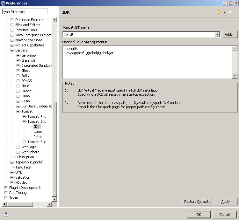Select the JDK tree item
The image size is (239, 220).
coord(36,127)
